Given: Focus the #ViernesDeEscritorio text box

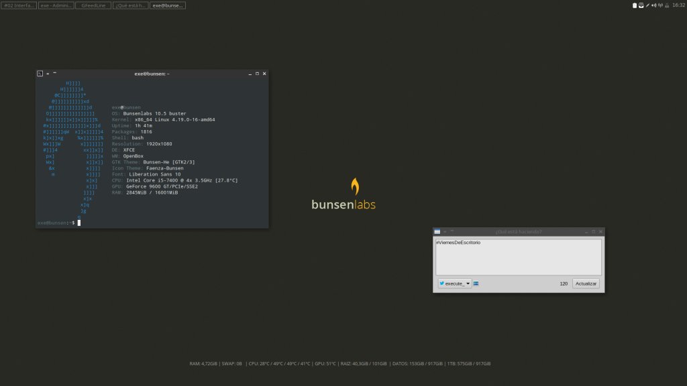Looking at the screenshot, I should tap(518, 257).
